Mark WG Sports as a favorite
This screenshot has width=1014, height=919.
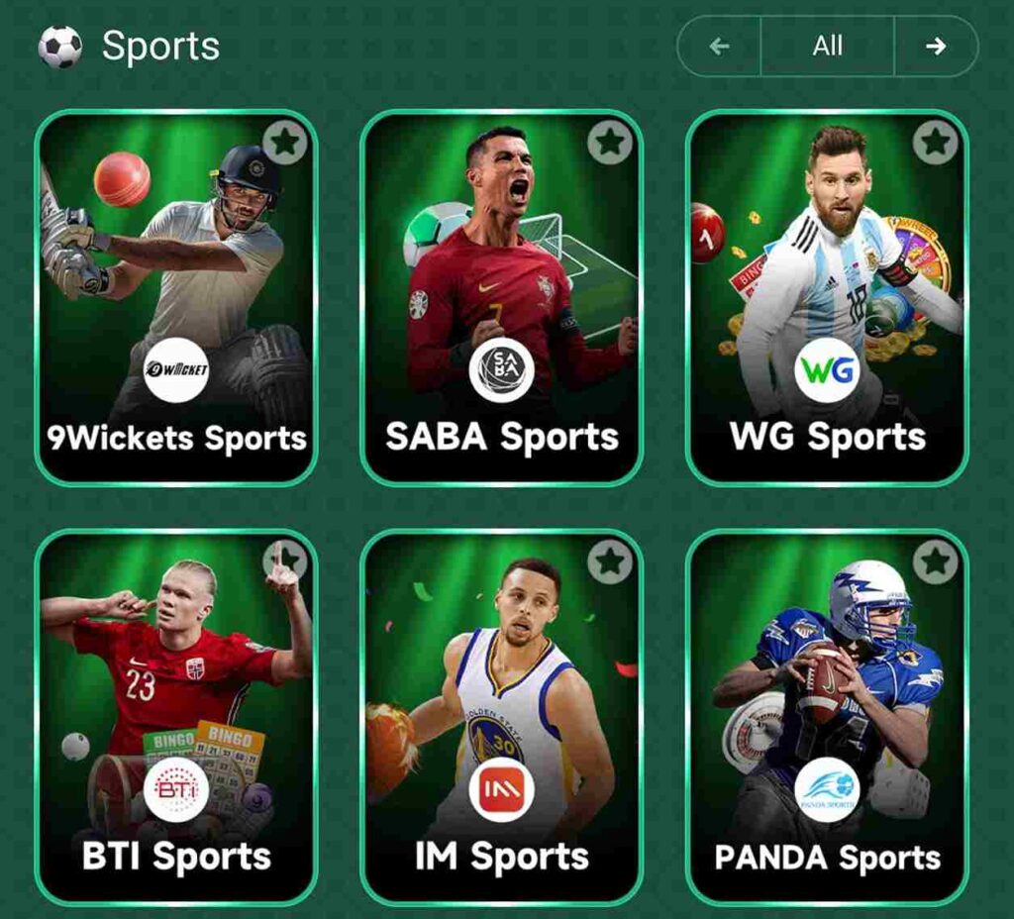click(935, 142)
